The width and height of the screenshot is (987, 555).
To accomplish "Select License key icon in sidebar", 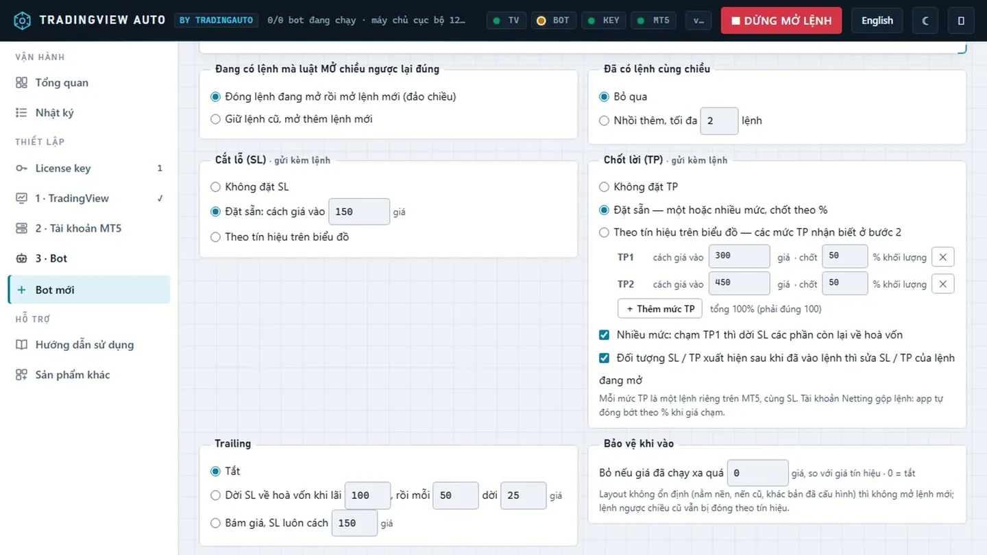I will tap(21, 168).
